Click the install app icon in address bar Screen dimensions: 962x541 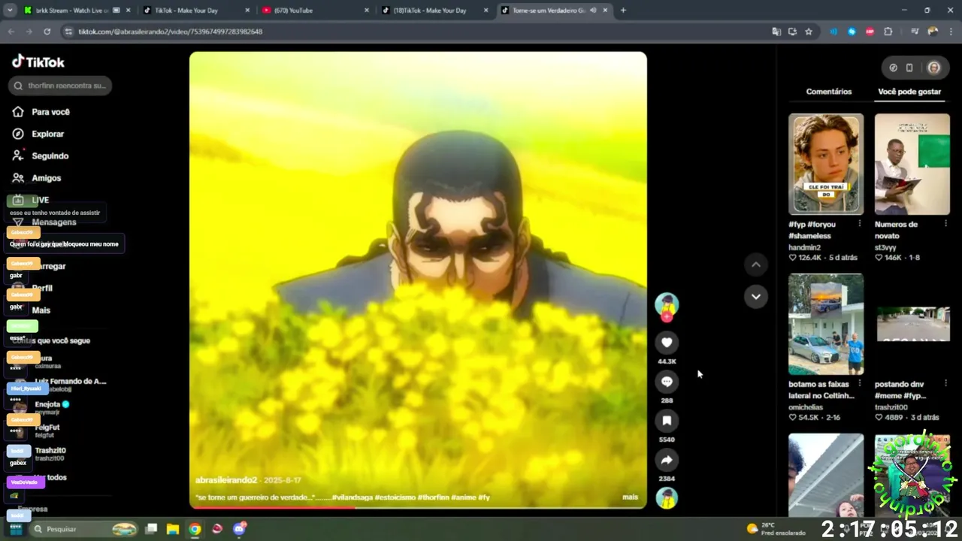pyautogui.click(x=792, y=32)
